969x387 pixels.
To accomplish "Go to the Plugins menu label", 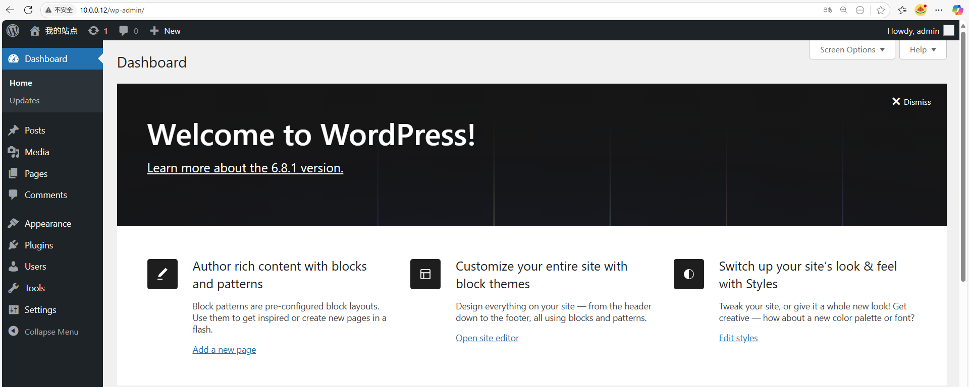I will (39, 245).
